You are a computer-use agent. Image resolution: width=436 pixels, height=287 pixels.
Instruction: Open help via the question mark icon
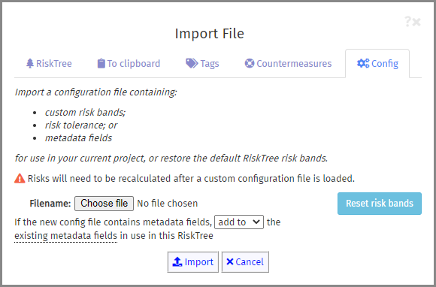[407, 21]
